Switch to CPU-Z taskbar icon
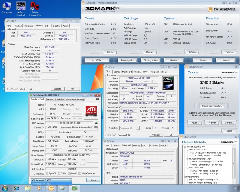 (x=62, y=188)
